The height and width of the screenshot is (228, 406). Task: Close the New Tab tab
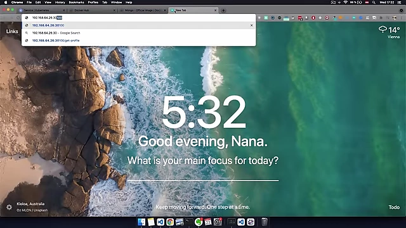215,10
